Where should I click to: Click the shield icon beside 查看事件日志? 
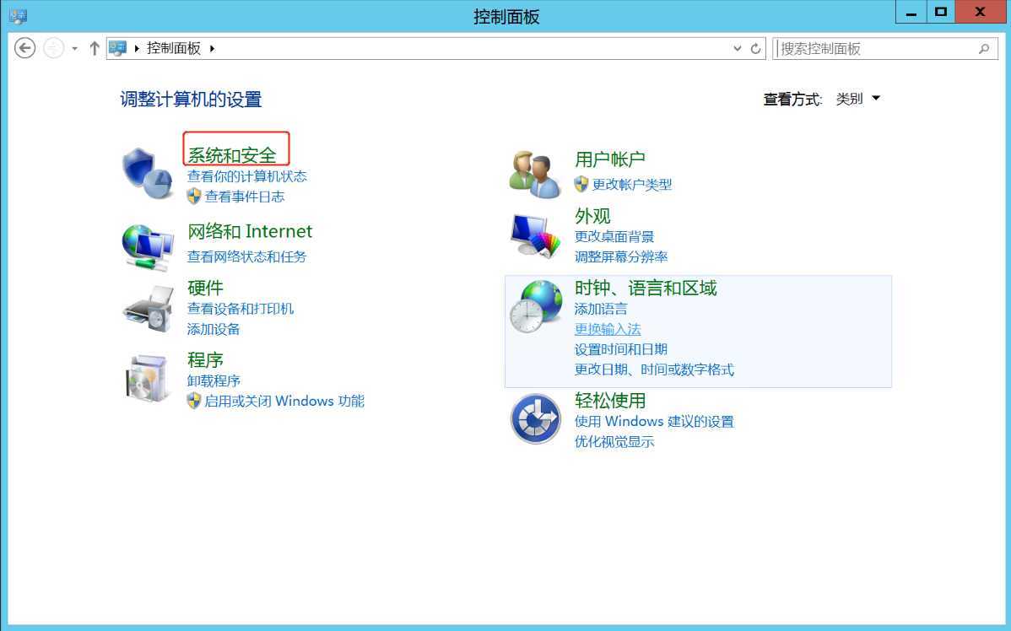(x=194, y=197)
